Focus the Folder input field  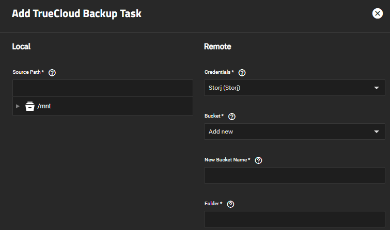(x=294, y=219)
